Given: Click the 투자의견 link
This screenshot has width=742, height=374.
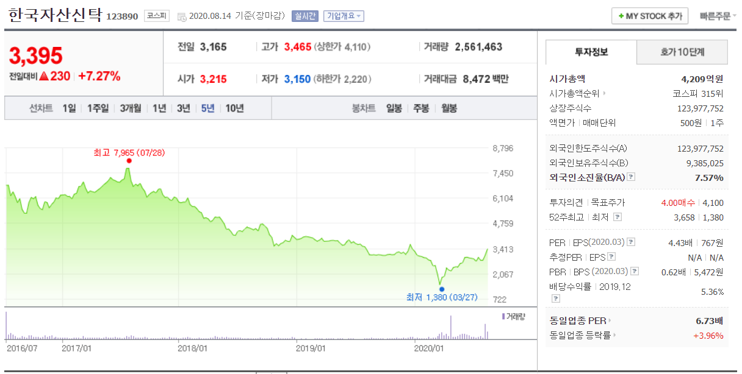Looking at the screenshot, I should pyautogui.click(x=566, y=202).
